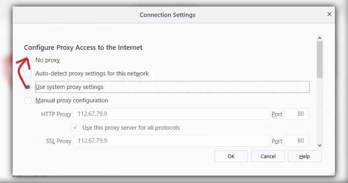The image size is (348, 183).
Task: Click the HTTP Proxy Port field
Action: click(x=296, y=114)
